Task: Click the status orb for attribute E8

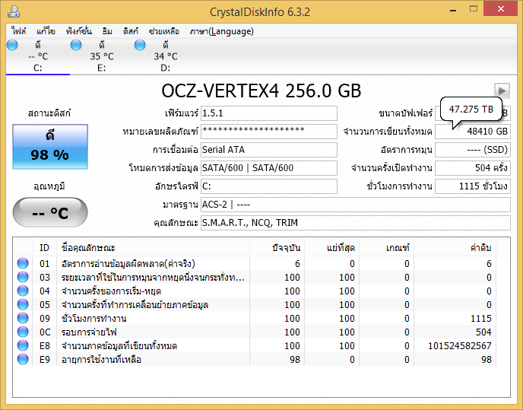Action: (x=23, y=345)
